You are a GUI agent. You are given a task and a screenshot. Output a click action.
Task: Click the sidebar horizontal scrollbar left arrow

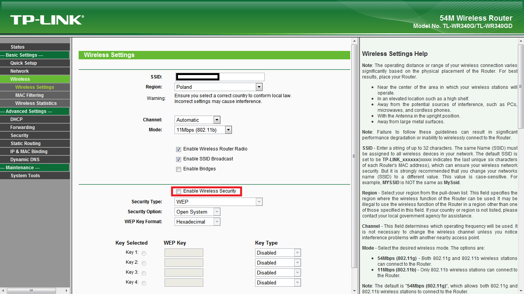click(3, 291)
